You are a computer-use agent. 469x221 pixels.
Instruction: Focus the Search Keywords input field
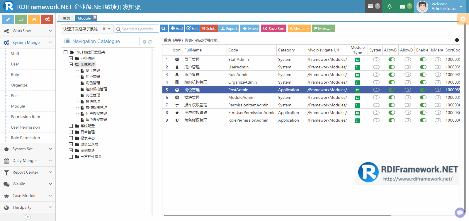coord(137,29)
